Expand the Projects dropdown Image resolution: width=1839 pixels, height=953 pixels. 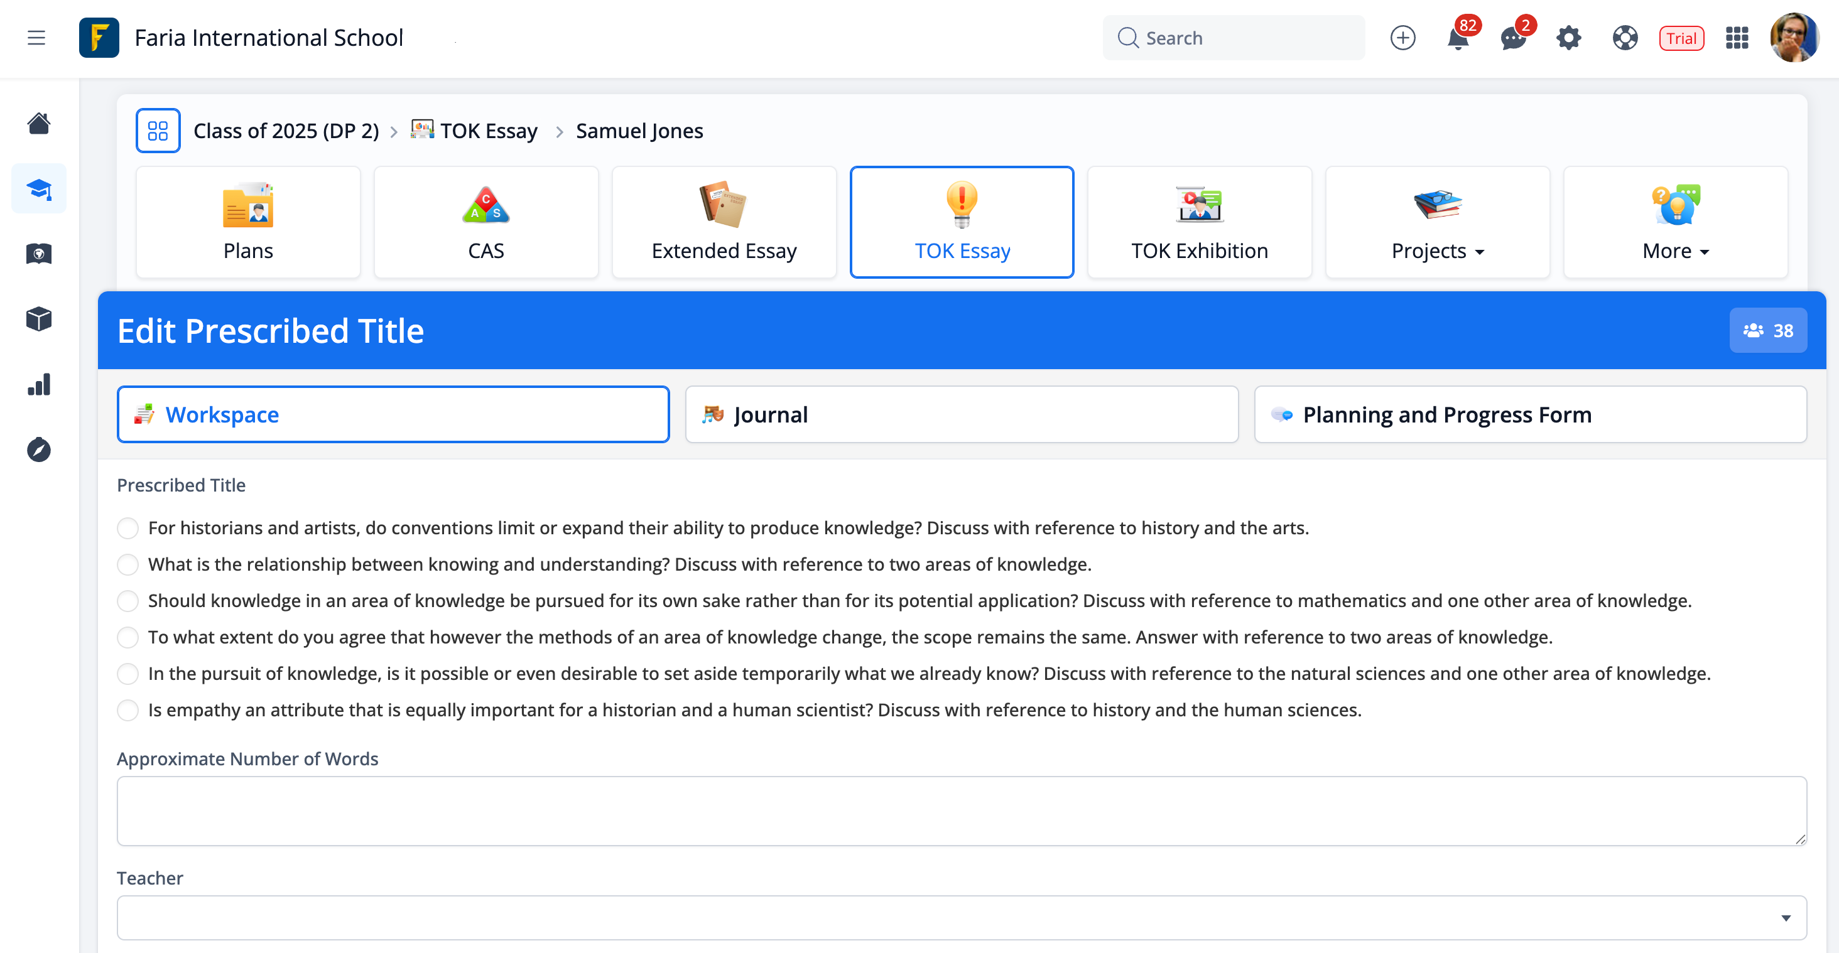(x=1437, y=223)
